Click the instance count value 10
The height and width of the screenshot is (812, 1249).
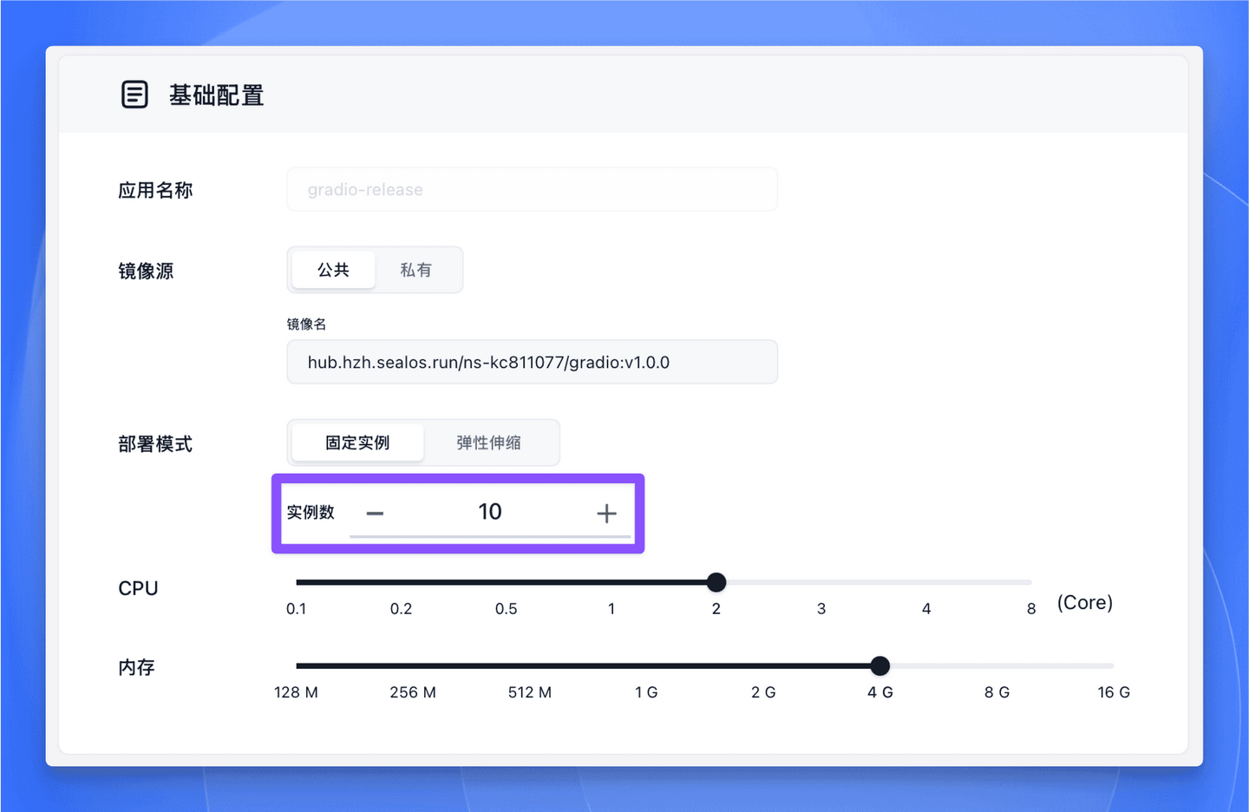490,512
